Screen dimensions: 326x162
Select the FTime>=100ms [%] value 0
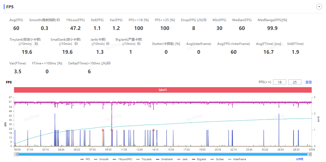point(47,71)
